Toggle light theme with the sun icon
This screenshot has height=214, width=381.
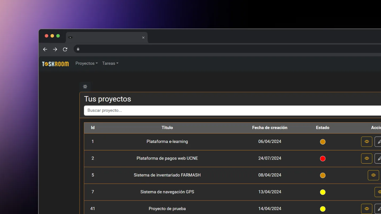[85, 87]
